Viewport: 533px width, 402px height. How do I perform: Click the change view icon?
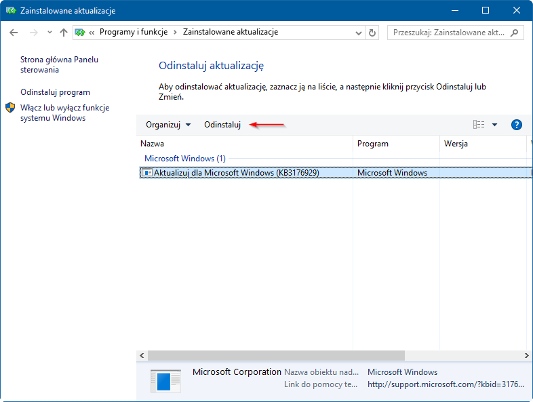[479, 125]
